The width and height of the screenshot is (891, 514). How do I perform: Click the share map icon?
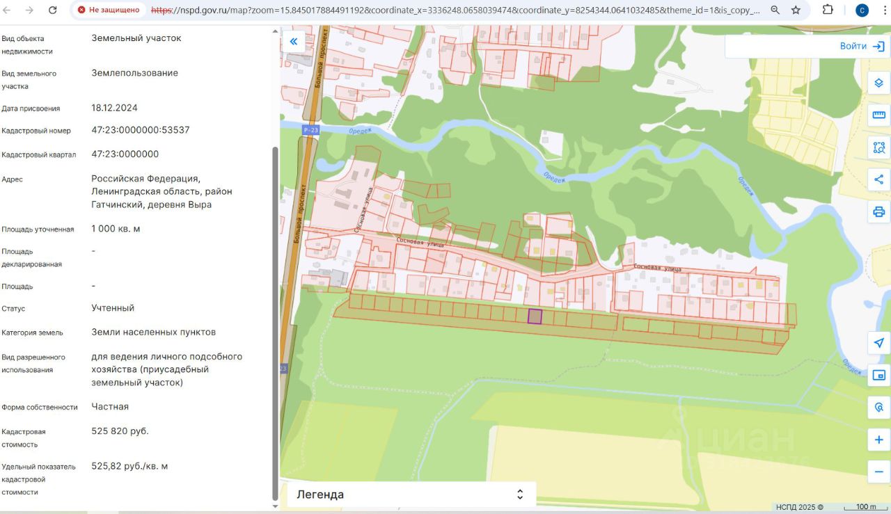tap(878, 179)
